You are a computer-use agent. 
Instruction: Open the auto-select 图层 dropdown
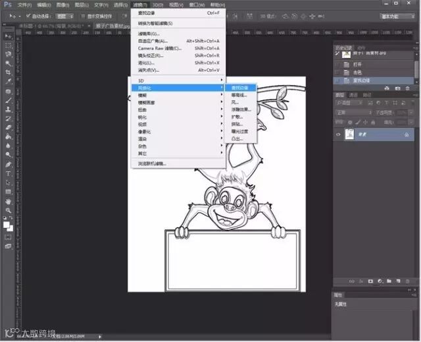coord(64,16)
